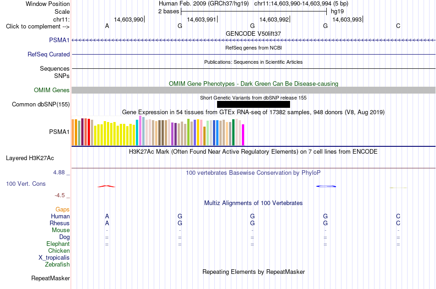Viewport: 436px width, 289px height.
Task: Click the gray OMIM Genes bar
Action: click(253, 90)
